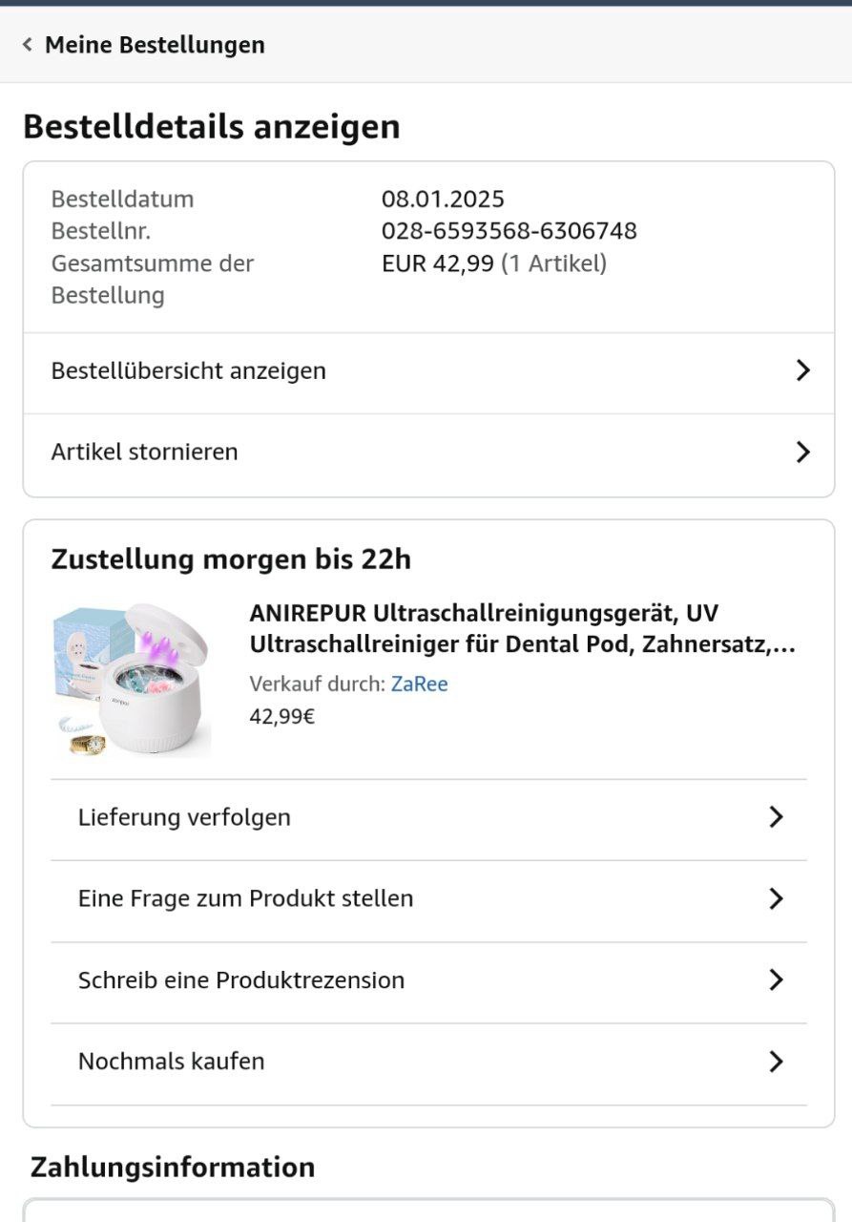852x1222 pixels.
Task: Click arrow icon for Eine Frage zum Produkt
Action: pos(776,898)
